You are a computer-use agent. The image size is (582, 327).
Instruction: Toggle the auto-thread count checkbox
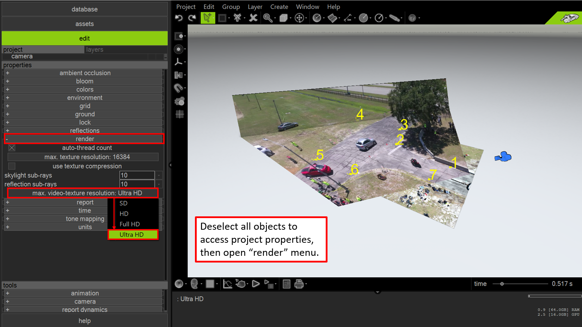(12, 148)
